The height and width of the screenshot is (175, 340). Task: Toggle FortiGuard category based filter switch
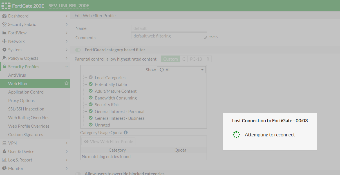pyautogui.click(x=78, y=50)
